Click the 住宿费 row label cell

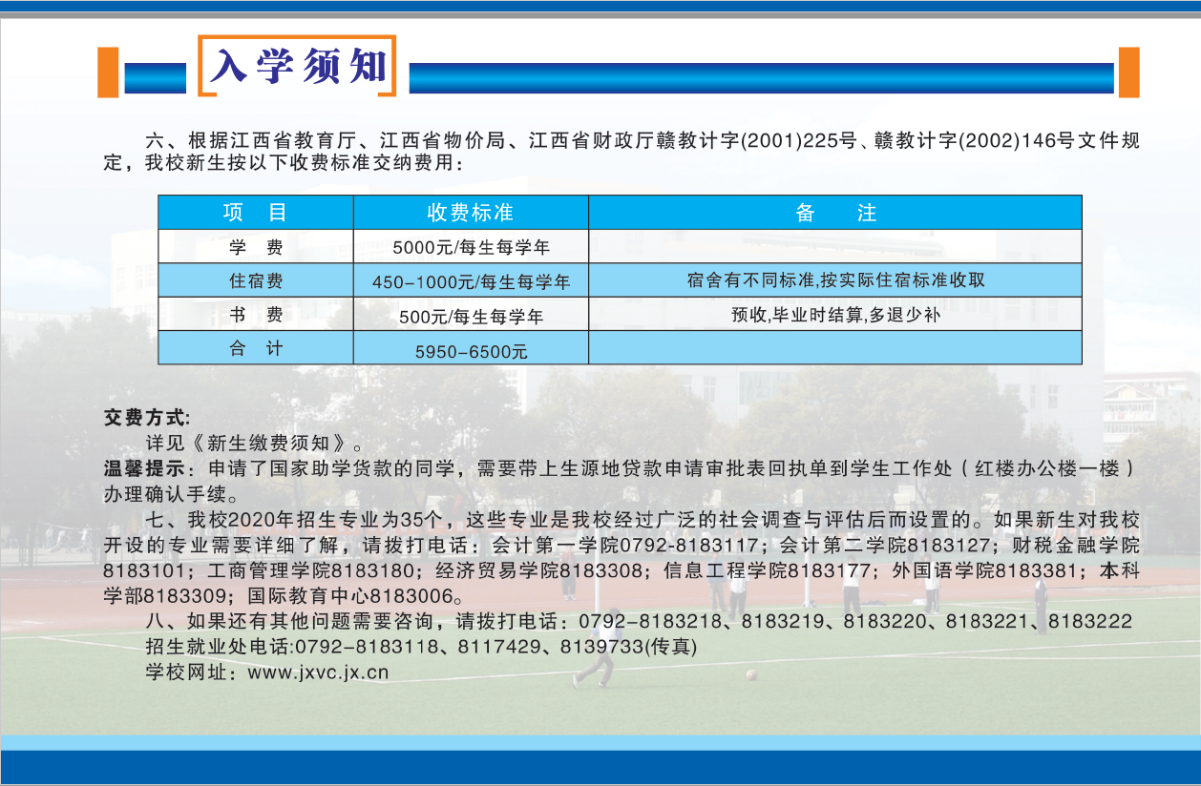(x=255, y=280)
